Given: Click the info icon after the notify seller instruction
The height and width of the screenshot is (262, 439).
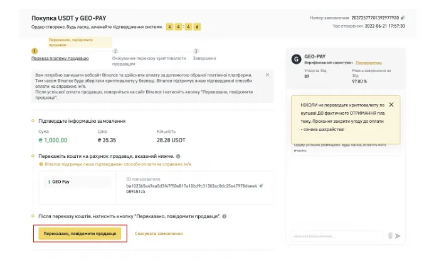Looking at the screenshot, I should point(225,216).
